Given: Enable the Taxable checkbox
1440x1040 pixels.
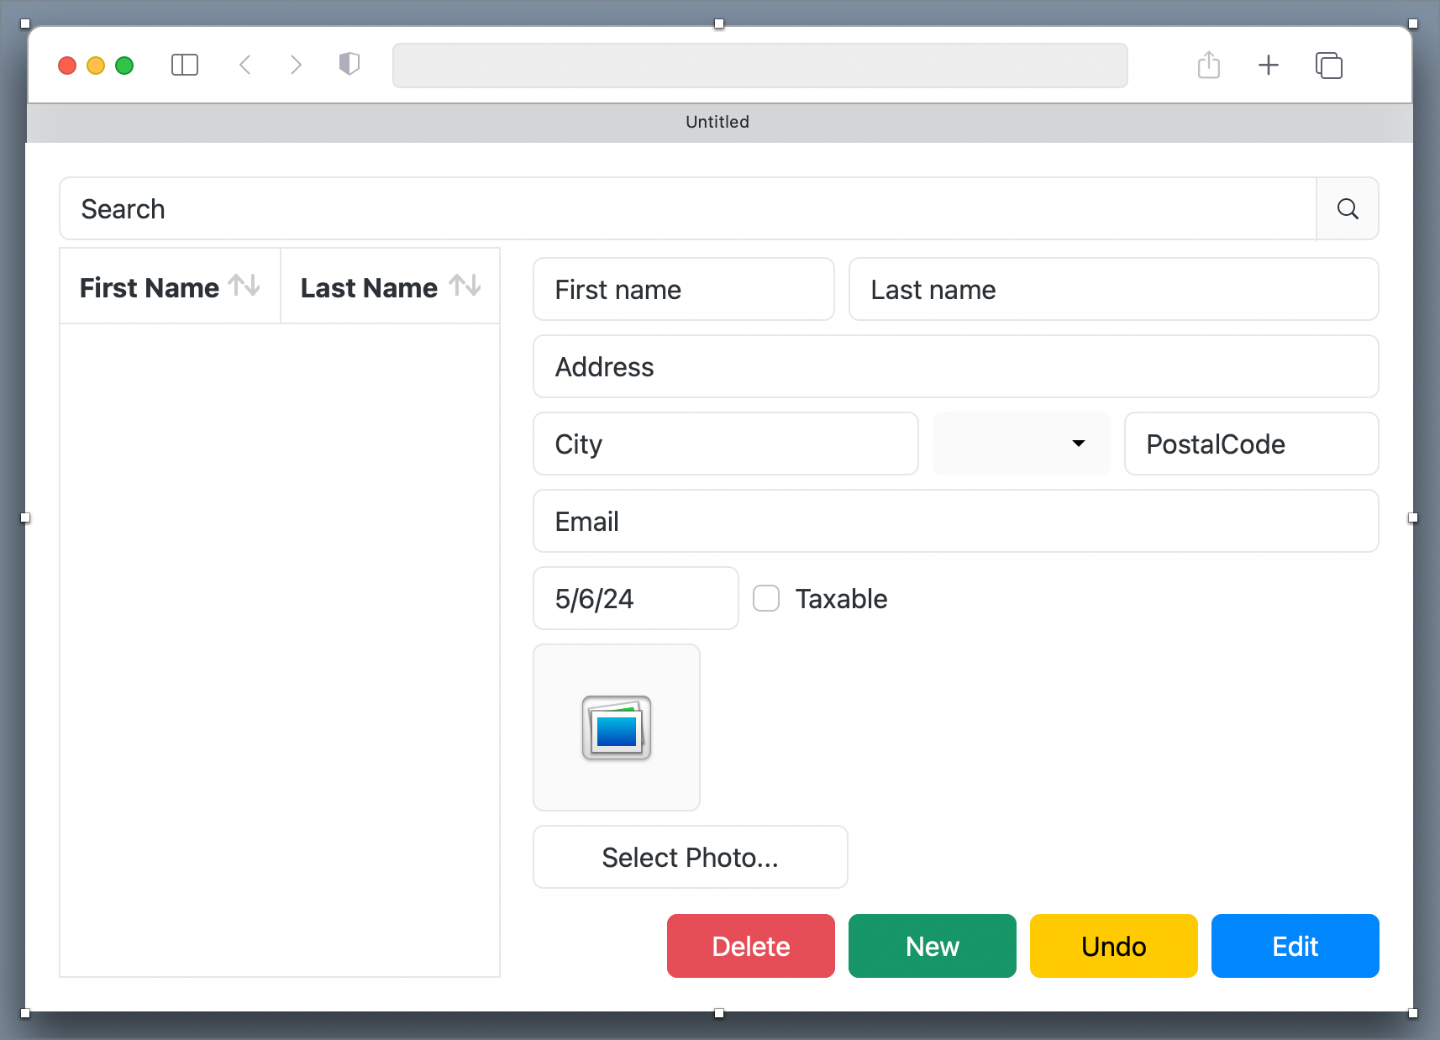Looking at the screenshot, I should [x=766, y=598].
